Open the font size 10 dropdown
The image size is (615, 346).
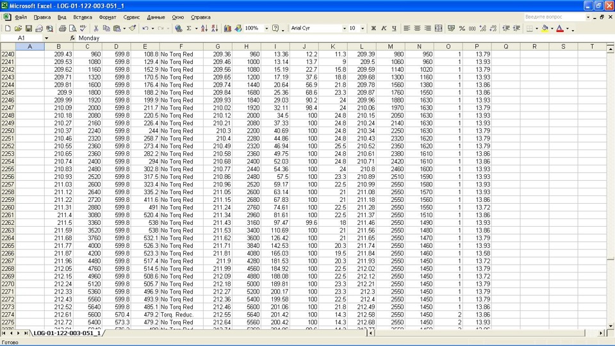pyautogui.click(x=363, y=28)
